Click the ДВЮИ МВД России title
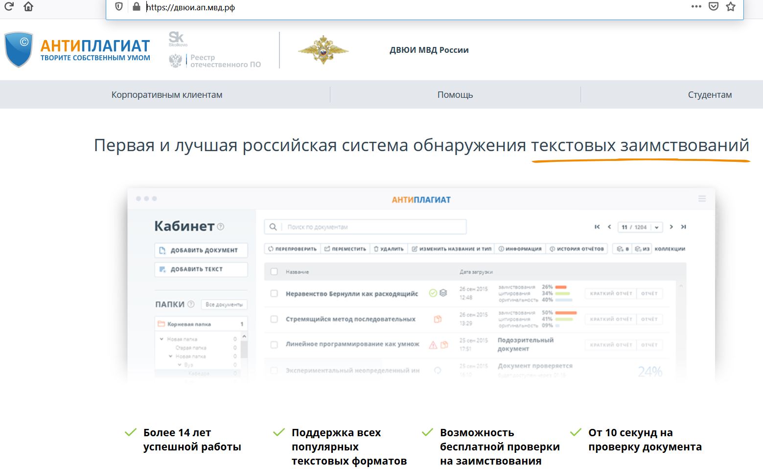The image size is (763, 469). point(429,50)
